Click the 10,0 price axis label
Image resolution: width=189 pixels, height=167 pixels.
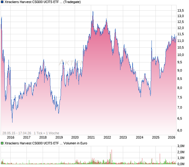click(180, 55)
